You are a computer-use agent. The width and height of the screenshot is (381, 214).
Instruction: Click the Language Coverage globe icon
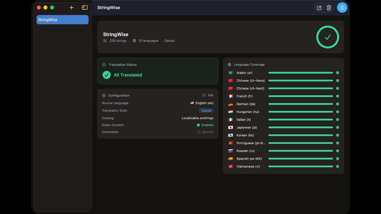click(229, 64)
